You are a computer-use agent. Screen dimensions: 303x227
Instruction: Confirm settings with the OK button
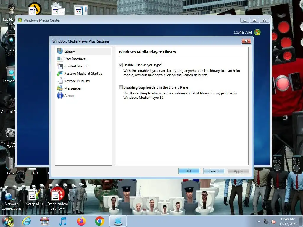pyautogui.click(x=189, y=171)
